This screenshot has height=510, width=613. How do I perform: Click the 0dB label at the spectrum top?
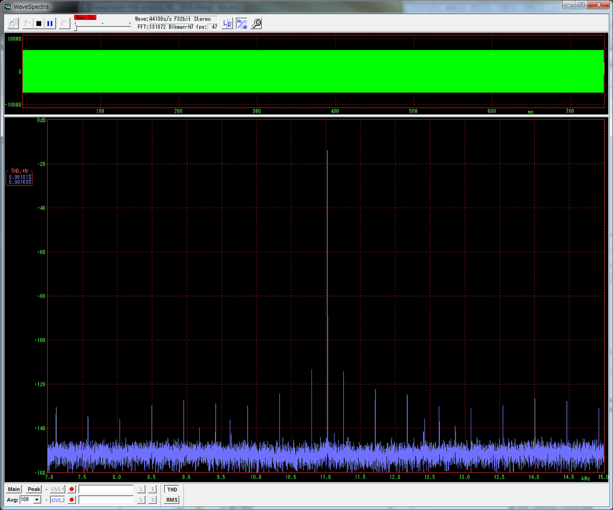(41, 121)
